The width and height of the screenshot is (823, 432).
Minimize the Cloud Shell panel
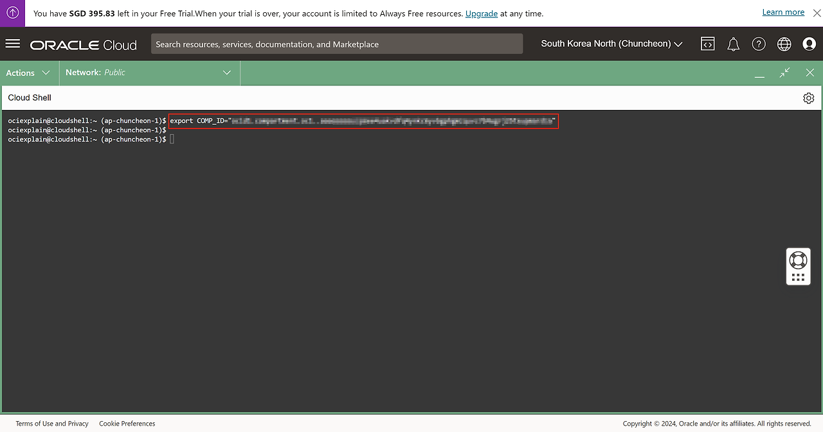(759, 73)
